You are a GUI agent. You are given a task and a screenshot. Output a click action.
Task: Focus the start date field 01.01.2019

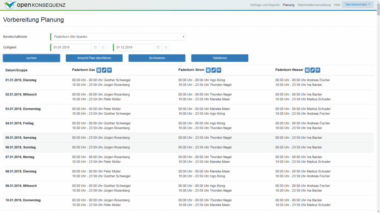71,47
